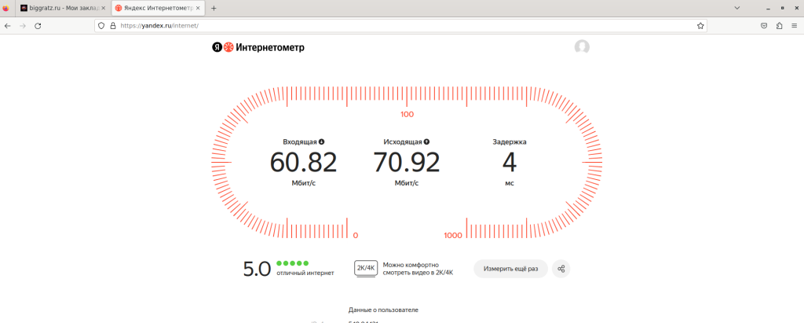Open a new tab with plus button
The height and width of the screenshot is (323, 804).
click(x=214, y=8)
